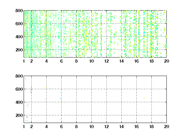Click dark blue point near 750 in bottom plot
This screenshot has height=138, width=184.
26,79
